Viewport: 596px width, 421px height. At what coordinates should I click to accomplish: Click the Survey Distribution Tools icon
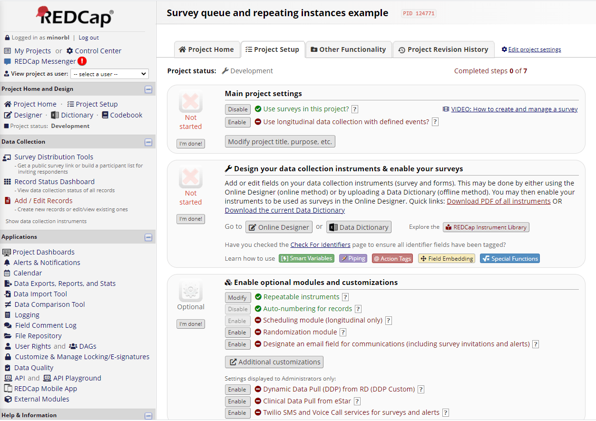[x=7, y=157]
